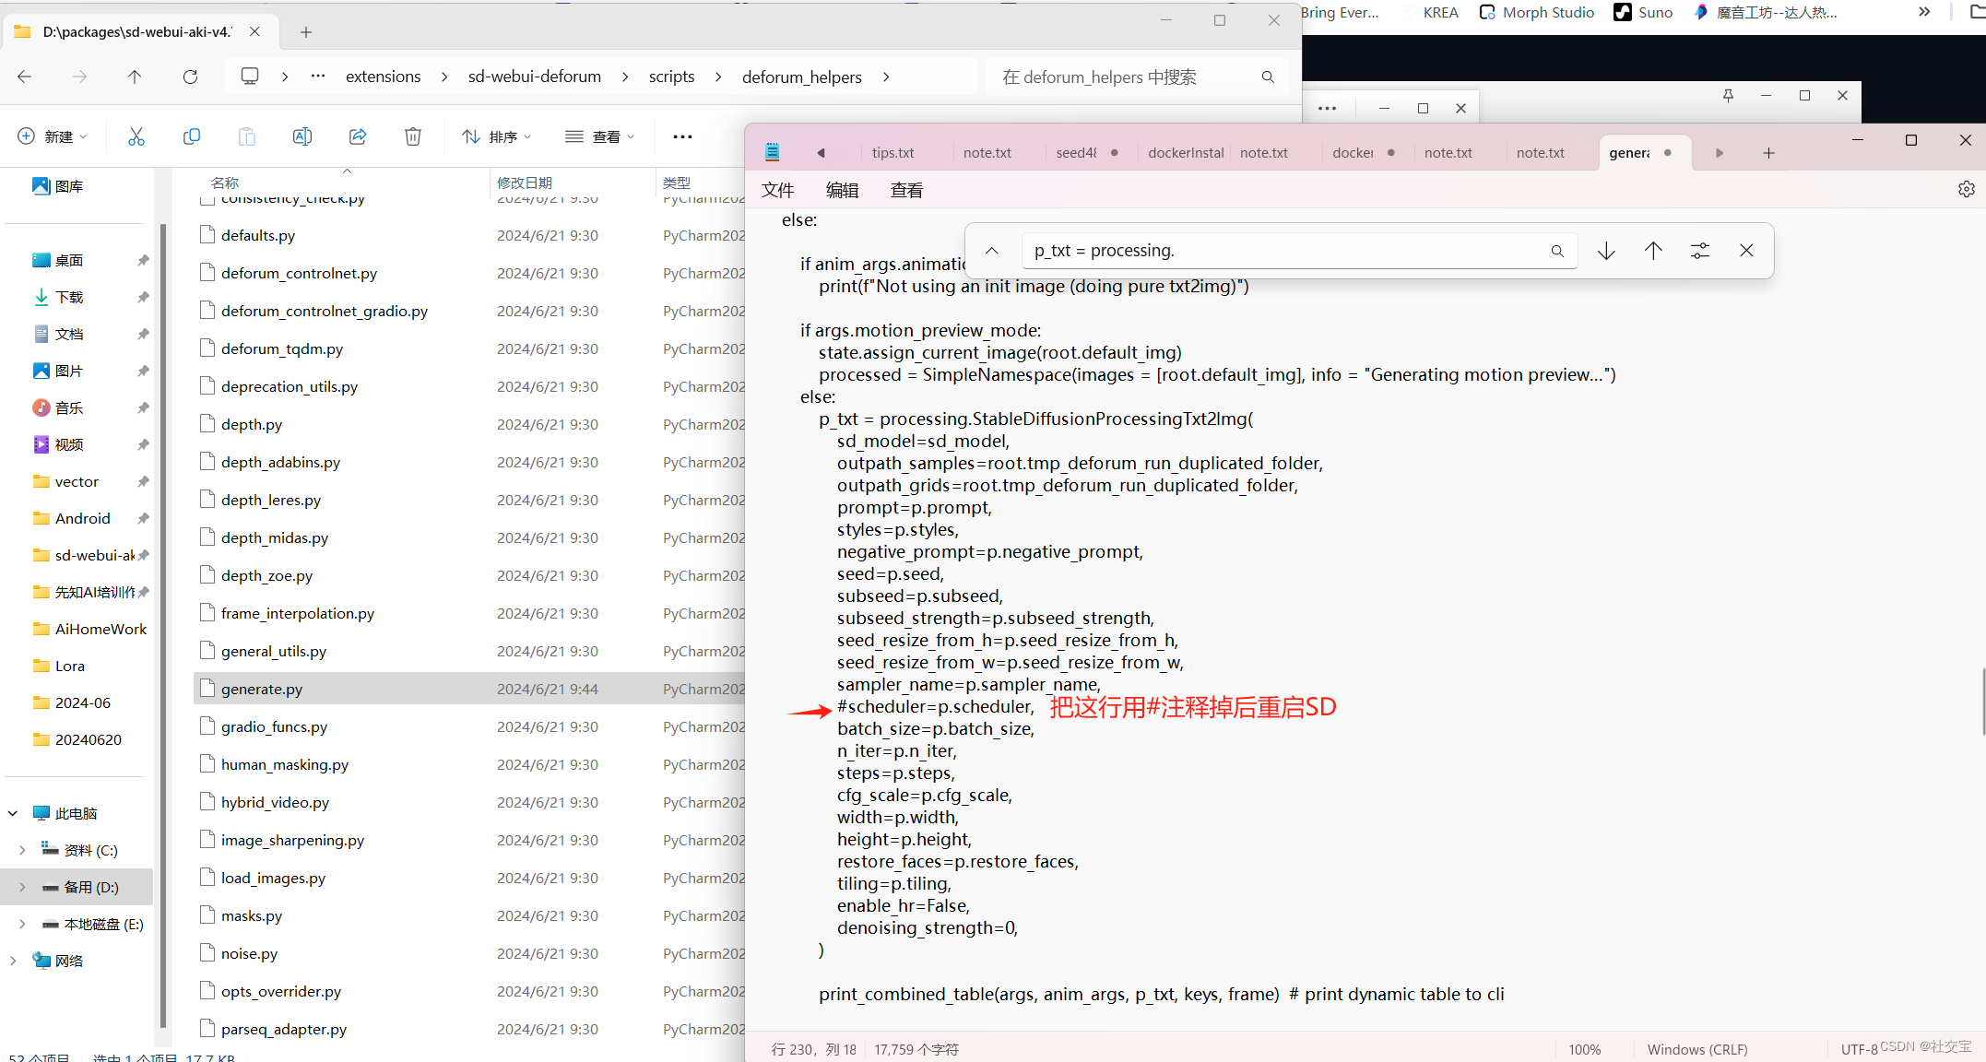
Task: Click the 新建 new button
Action: pos(53,136)
